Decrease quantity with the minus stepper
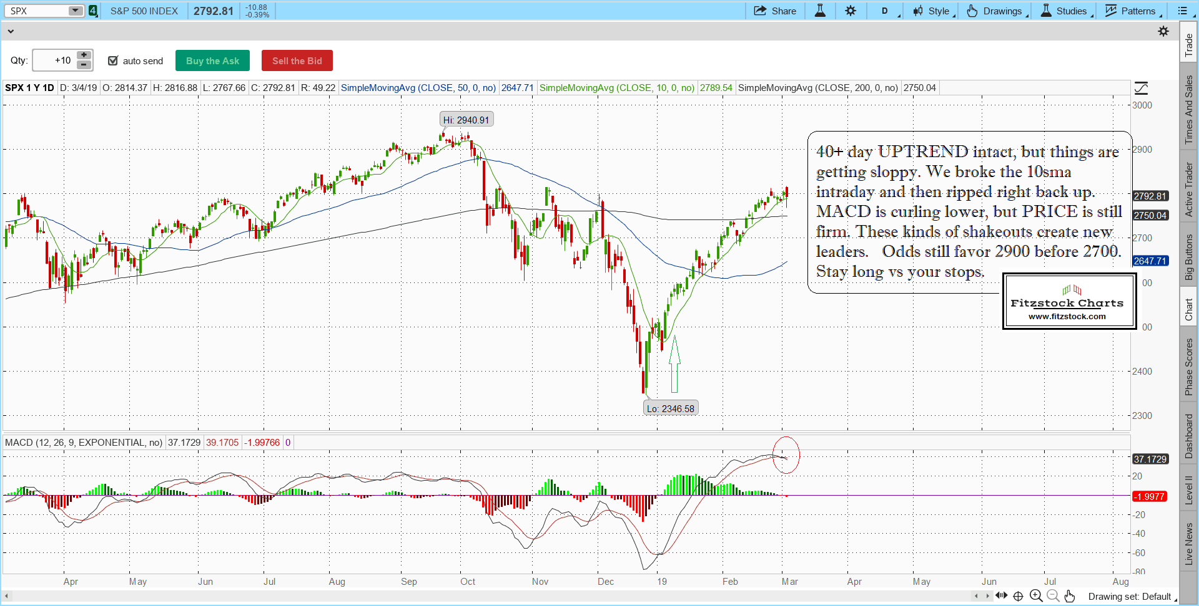 [x=84, y=65]
